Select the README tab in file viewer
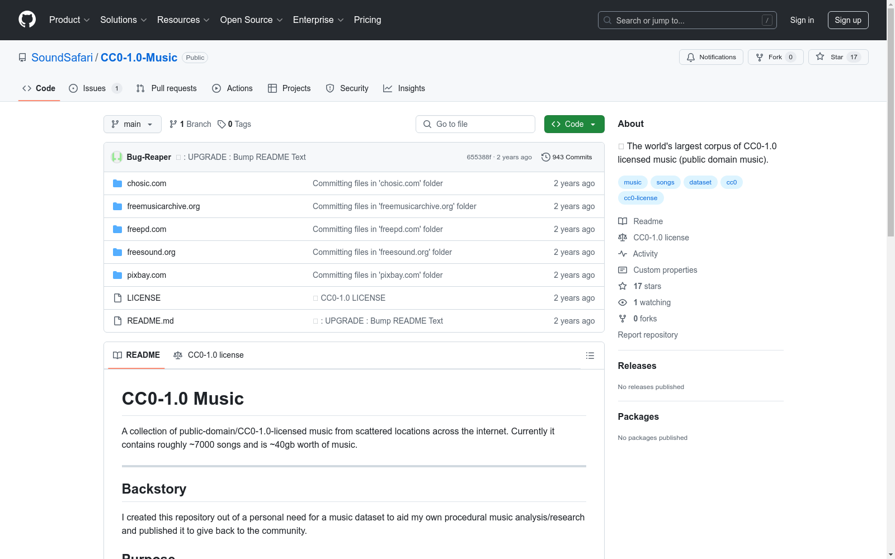This screenshot has width=895, height=559. point(136,355)
